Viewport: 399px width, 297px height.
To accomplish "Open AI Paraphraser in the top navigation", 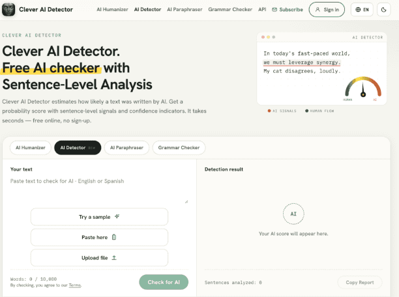I will click(x=185, y=9).
